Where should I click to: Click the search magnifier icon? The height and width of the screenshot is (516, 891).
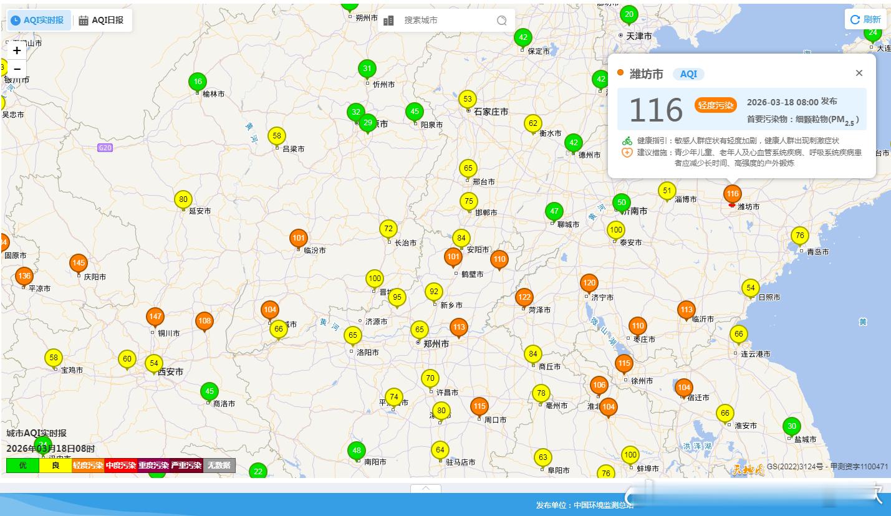(501, 21)
